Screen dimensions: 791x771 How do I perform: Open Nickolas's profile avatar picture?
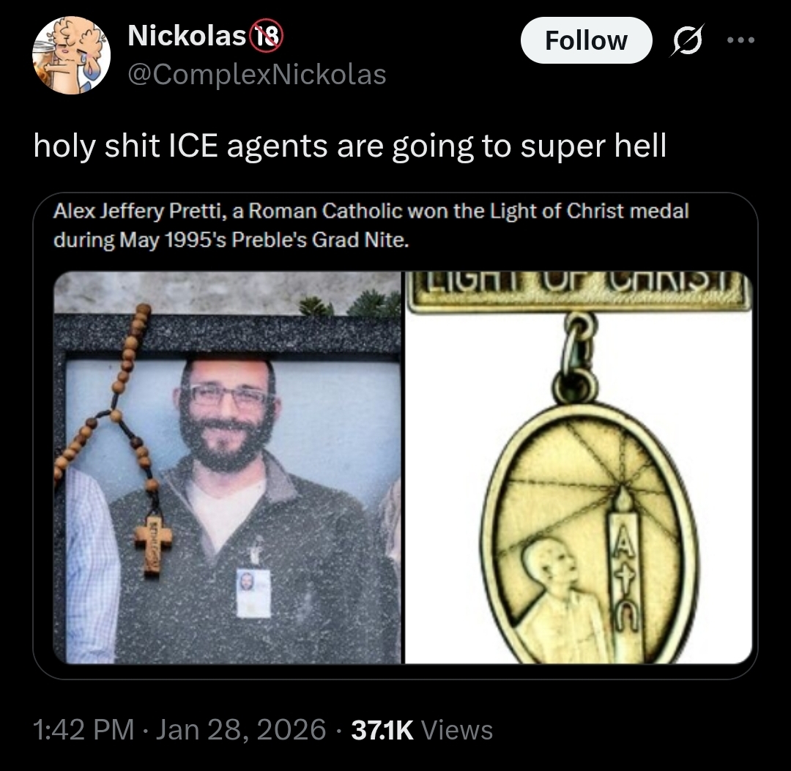[x=71, y=55]
